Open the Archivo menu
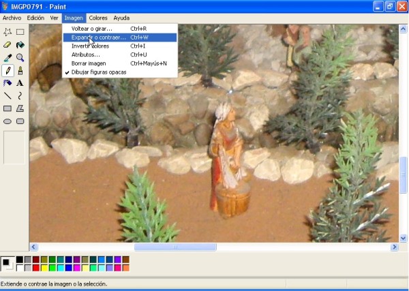The width and height of the screenshot is (409, 291). pos(12,18)
